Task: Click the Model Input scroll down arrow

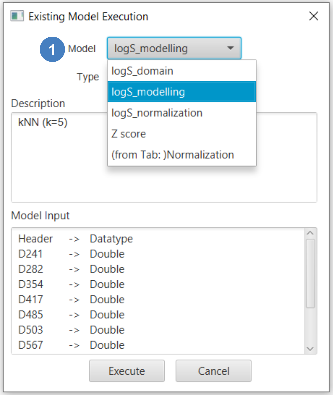Action: 310,349
